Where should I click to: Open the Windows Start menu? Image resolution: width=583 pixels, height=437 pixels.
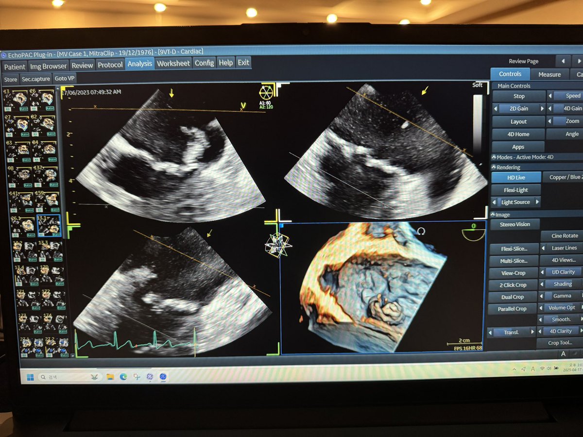click(30, 377)
